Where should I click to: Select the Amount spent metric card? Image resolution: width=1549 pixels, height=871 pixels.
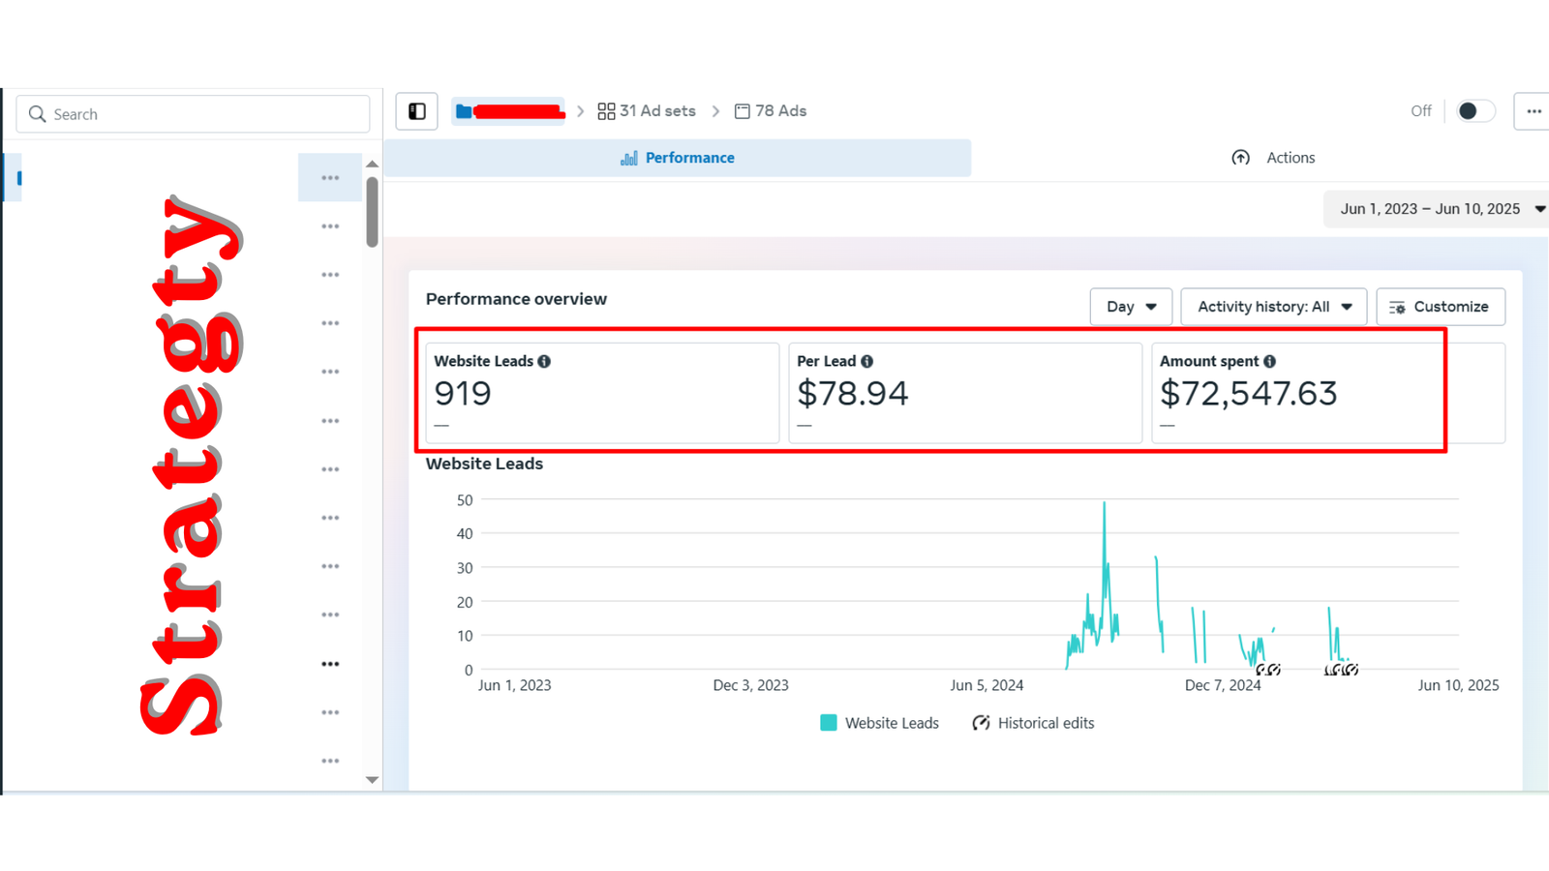click(x=1328, y=393)
